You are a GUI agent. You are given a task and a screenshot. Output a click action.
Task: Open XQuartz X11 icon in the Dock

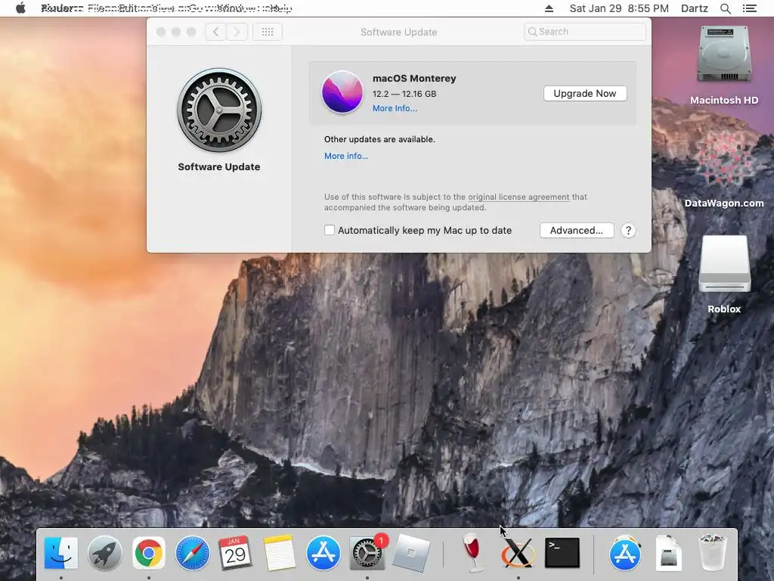518,553
